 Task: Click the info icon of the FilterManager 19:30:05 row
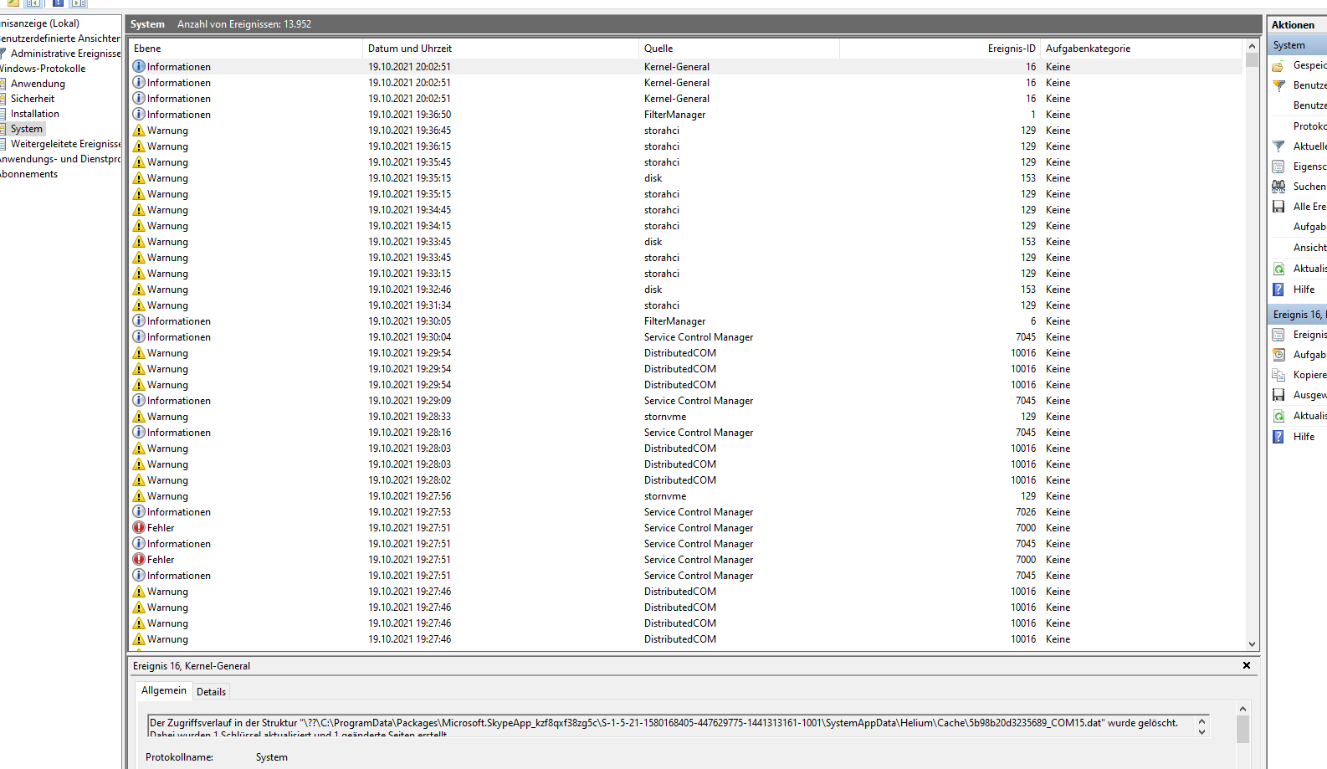tap(139, 320)
